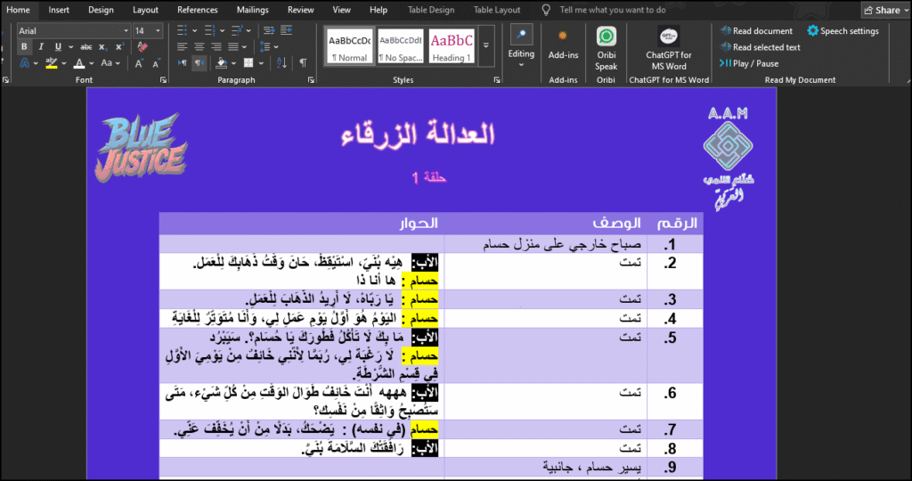This screenshot has height=481, width=912.
Task: Click Play / Pause
Action: point(748,63)
